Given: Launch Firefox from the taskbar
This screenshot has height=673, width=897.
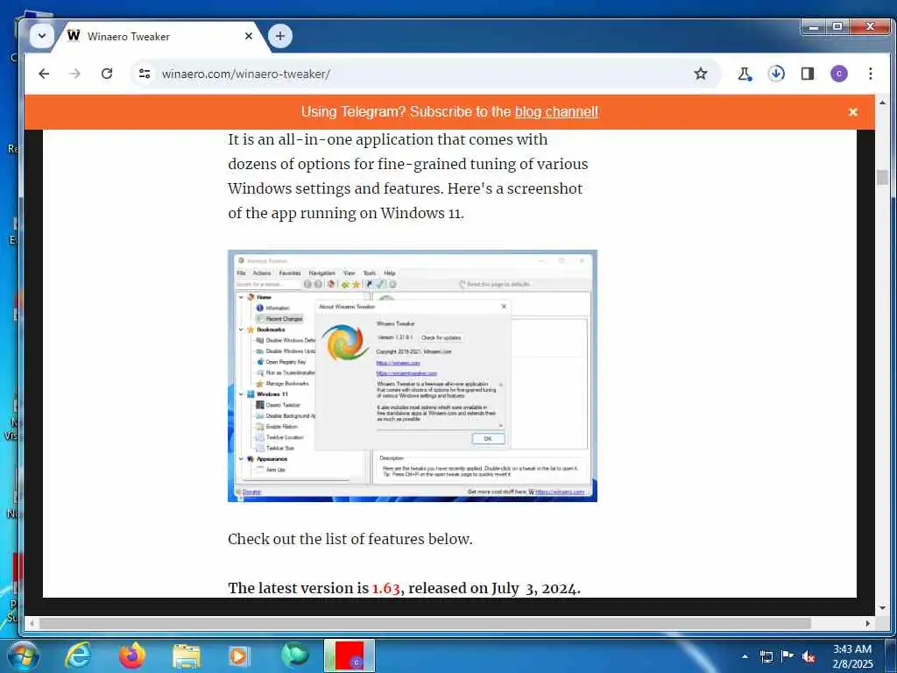Looking at the screenshot, I should [132, 655].
